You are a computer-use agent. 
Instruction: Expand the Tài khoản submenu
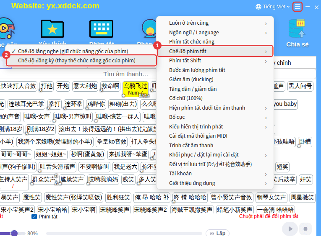[x=215, y=174]
